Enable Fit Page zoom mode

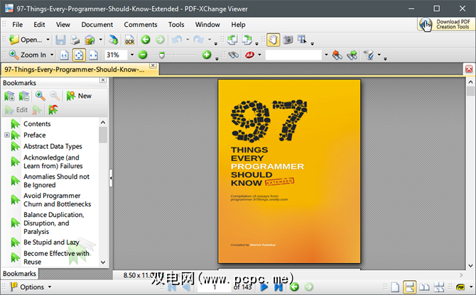(78, 55)
